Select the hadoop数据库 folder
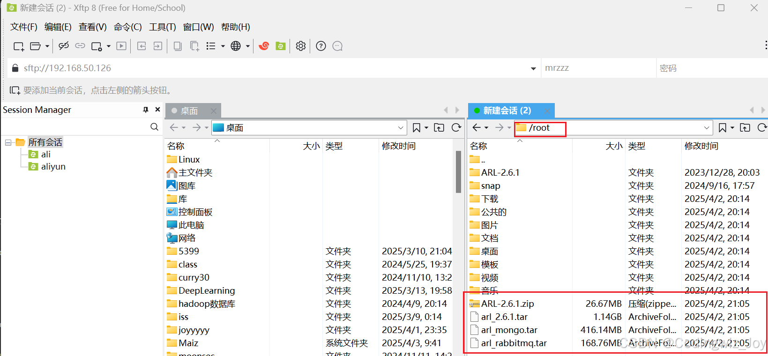Viewport: 768px width, 356px height. (207, 304)
